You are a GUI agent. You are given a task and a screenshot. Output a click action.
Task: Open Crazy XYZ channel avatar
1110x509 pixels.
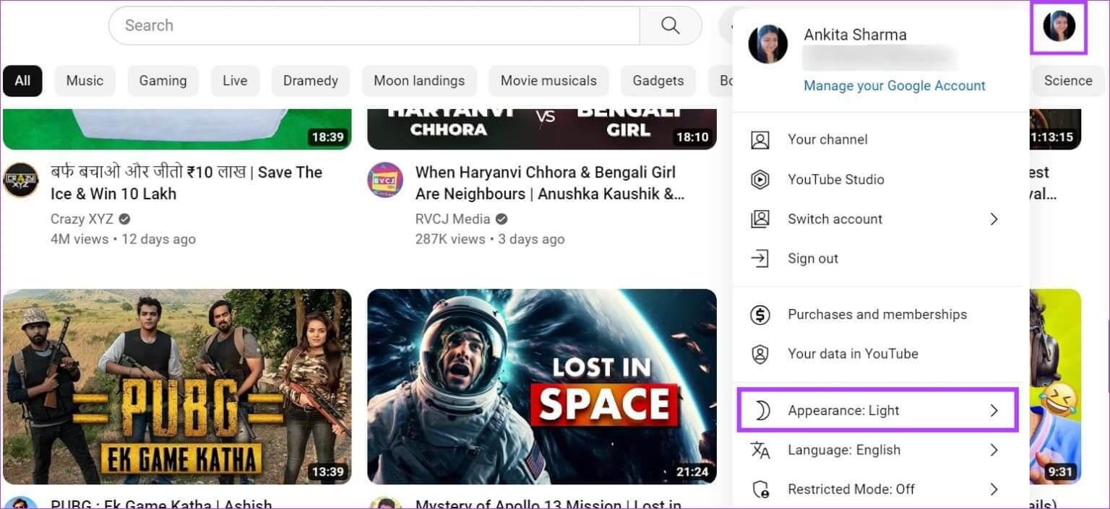click(21, 180)
